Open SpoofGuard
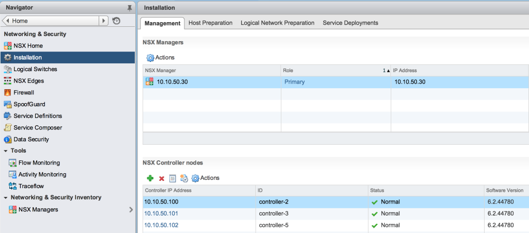The width and height of the screenshot is (529, 233). pyautogui.click(x=29, y=104)
